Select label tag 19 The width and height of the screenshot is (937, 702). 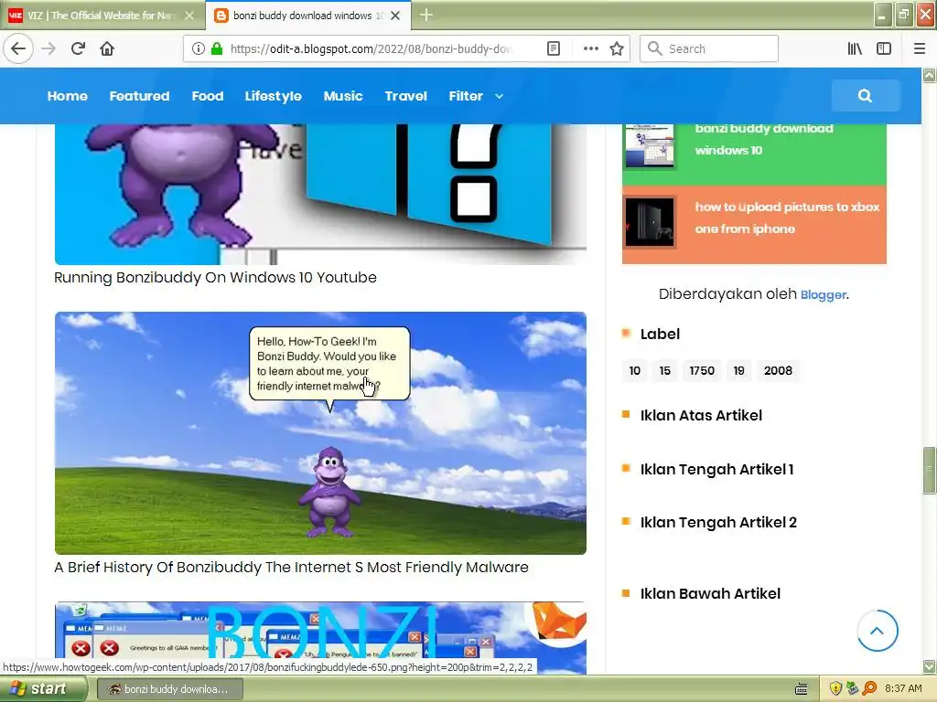pyautogui.click(x=739, y=371)
